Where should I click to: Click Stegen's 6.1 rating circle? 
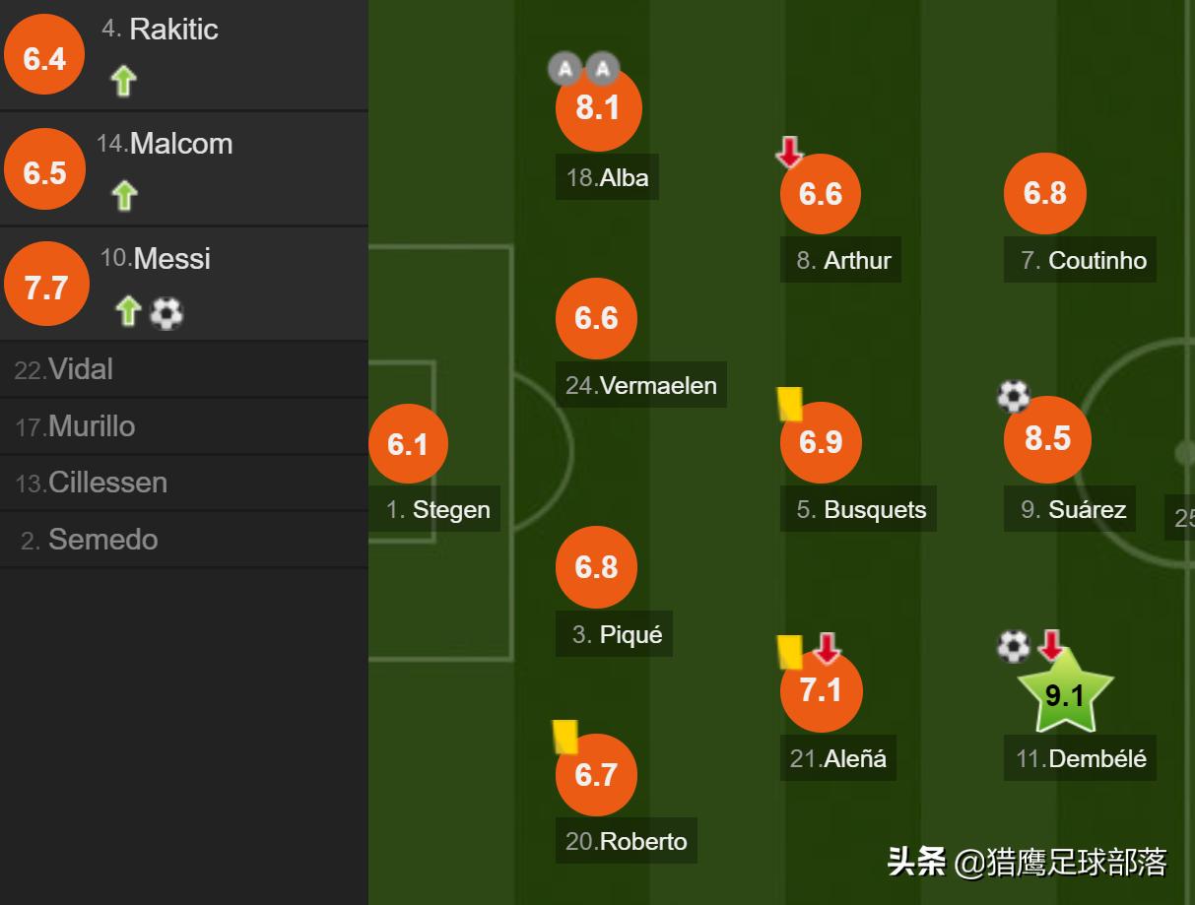pos(408,444)
